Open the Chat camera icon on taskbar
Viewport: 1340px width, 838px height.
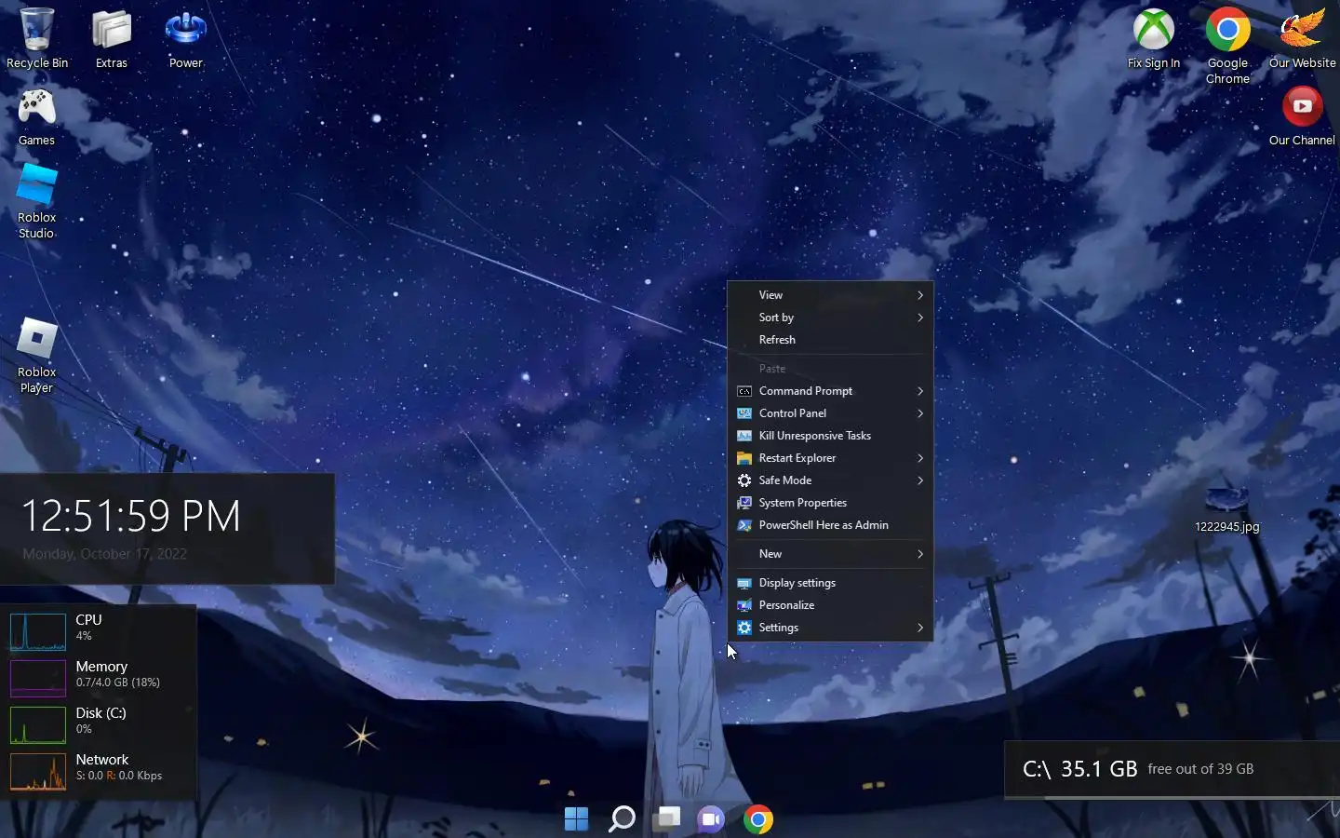(712, 818)
